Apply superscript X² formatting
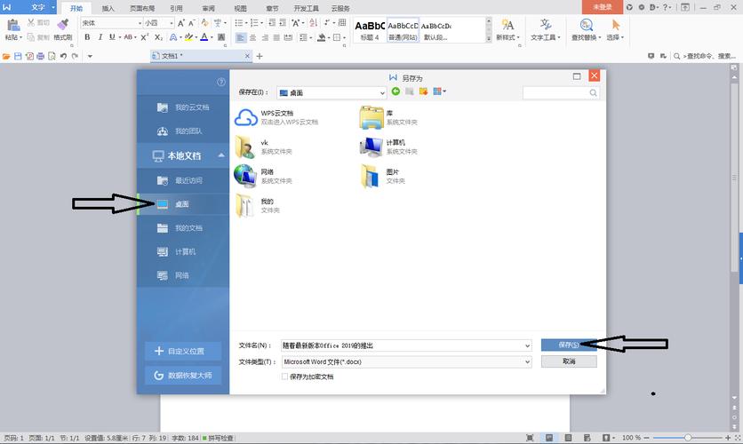 (x=145, y=37)
